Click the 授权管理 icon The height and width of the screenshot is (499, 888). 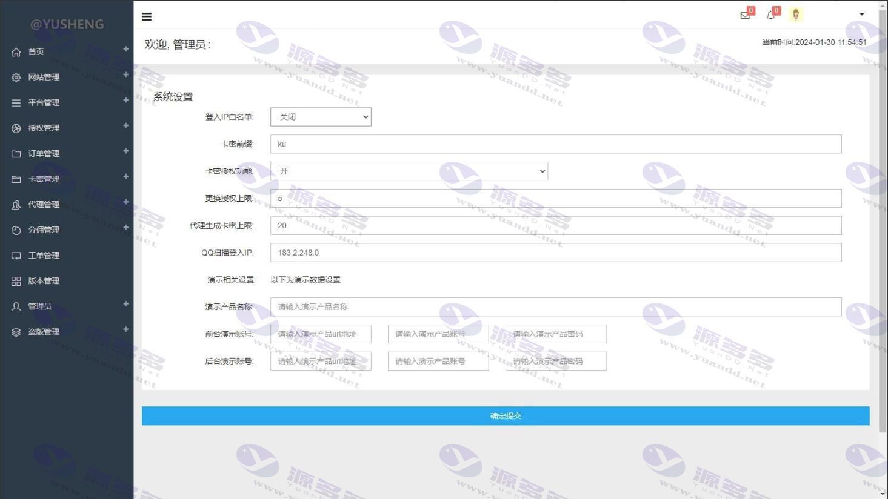[16, 128]
